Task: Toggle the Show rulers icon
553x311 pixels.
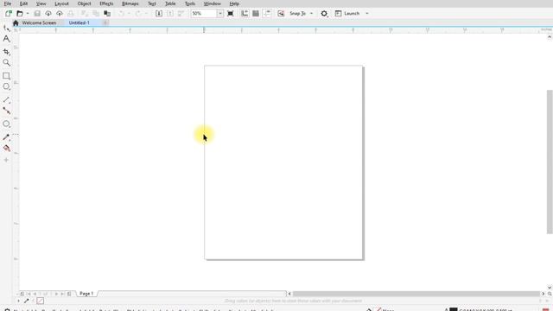Action: click(245, 14)
